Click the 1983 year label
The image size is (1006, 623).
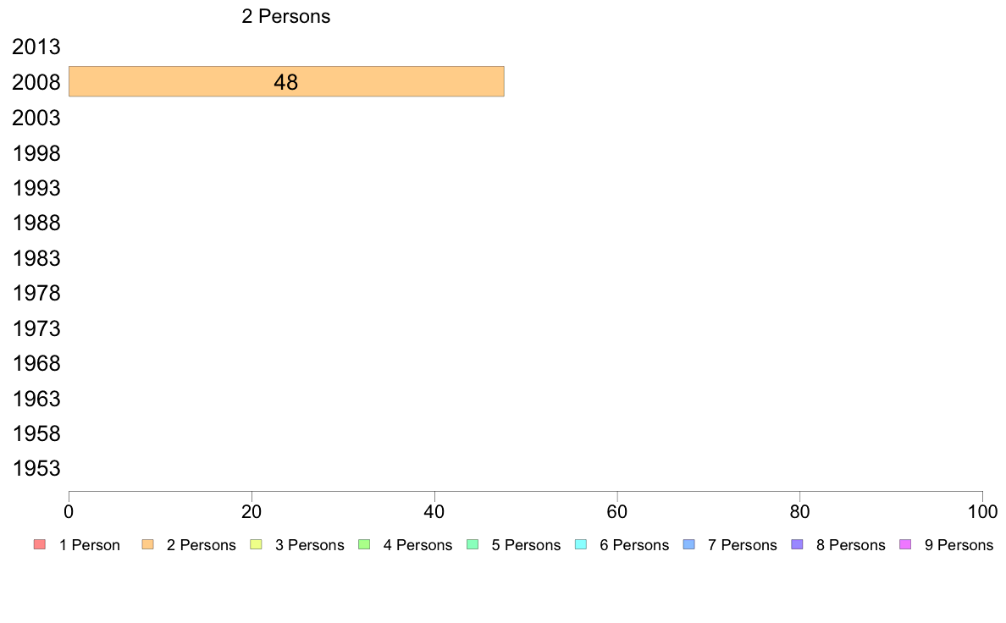click(36, 258)
